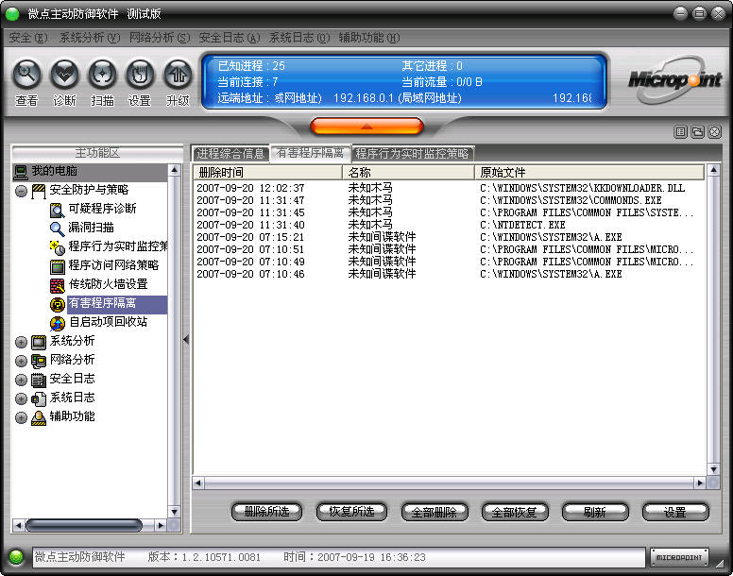733x576 pixels.
Task: Collapse the info panel with the orange arrow button
Action: pyautogui.click(x=366, y=127)
